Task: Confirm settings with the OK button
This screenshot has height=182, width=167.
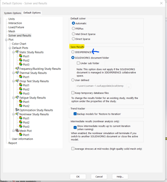Action: pos(78,177)
